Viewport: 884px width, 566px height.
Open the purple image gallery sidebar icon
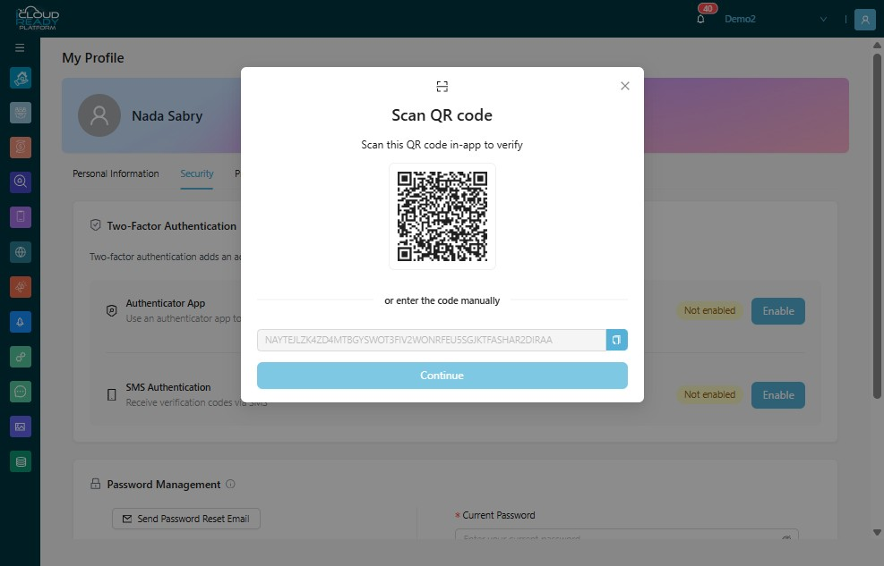(x=21, y=427)
